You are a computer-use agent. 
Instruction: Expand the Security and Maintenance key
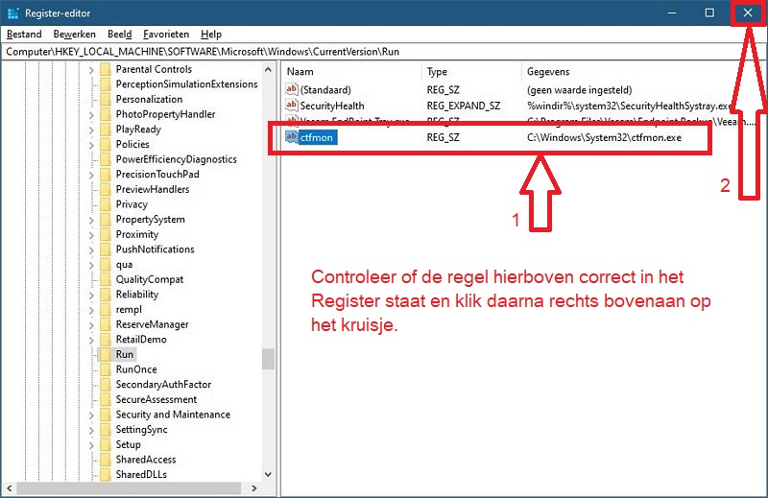pyautogui.click(x=92, y=415)
